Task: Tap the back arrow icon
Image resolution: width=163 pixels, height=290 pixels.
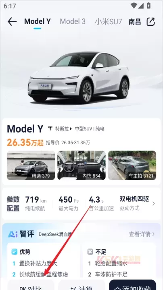Action: click(x=12, y=22)
